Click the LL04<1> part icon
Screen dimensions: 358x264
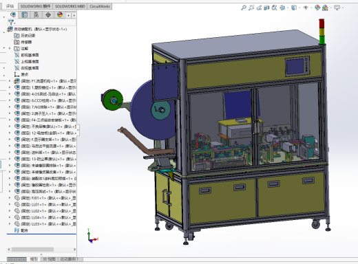(x=17, y=217)
